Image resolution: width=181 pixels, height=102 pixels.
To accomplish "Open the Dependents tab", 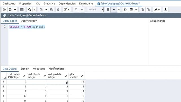I will 86,3.
